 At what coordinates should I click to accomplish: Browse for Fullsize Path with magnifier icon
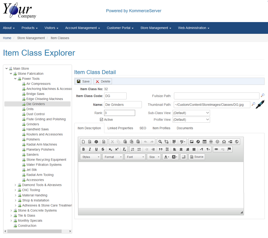[262, 95]
